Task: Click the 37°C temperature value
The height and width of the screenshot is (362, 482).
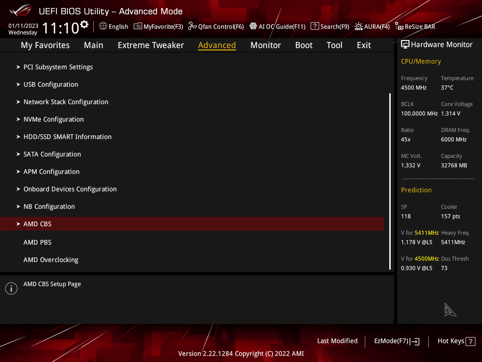Action: coord(447,88)
